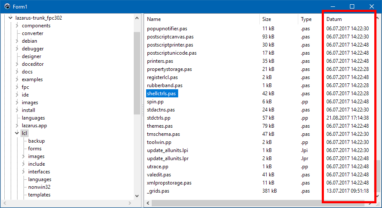This screenshot has width=382, height=208.
Task: Select the converter folder in tree
Action: coord(32,33)
